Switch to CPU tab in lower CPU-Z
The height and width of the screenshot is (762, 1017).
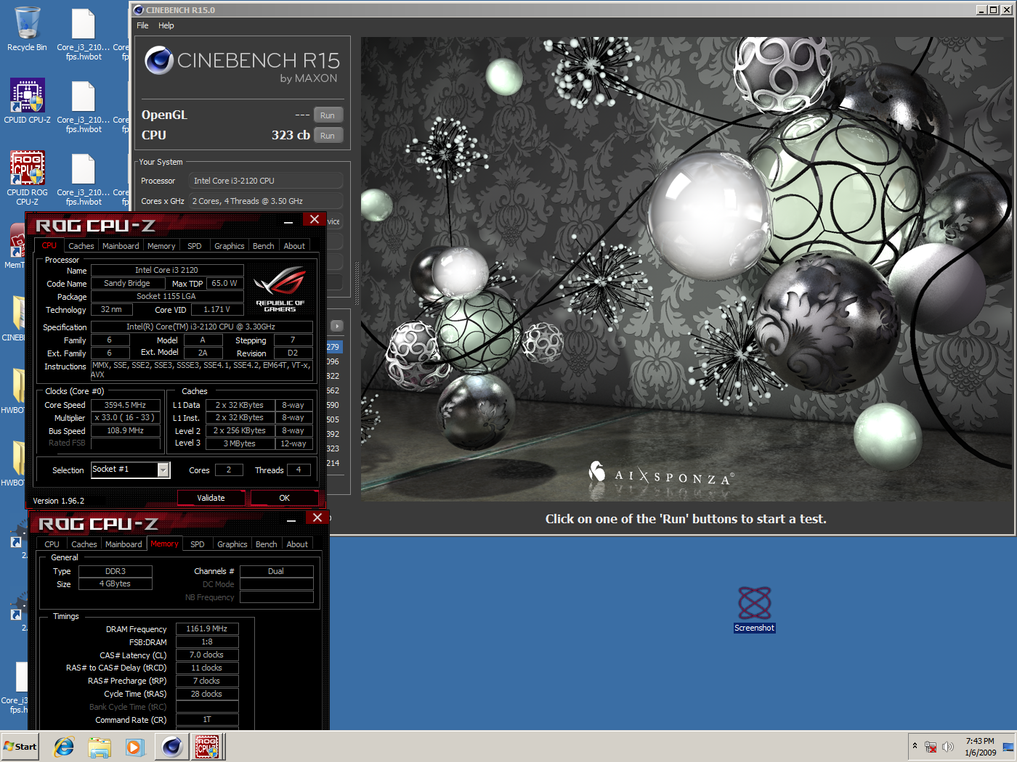click(x=52, y=544)
